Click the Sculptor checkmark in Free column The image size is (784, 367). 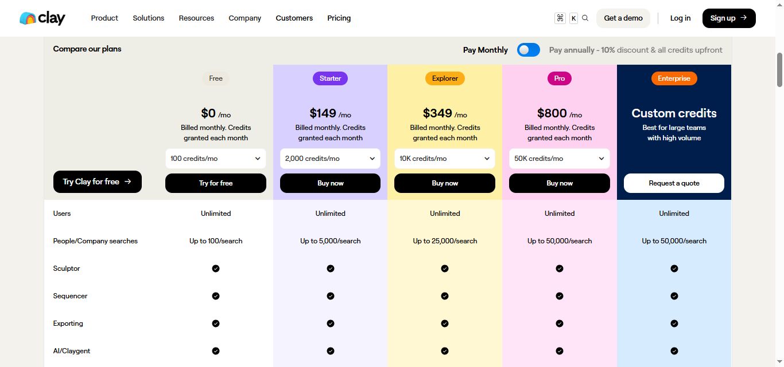coord(215,268)
